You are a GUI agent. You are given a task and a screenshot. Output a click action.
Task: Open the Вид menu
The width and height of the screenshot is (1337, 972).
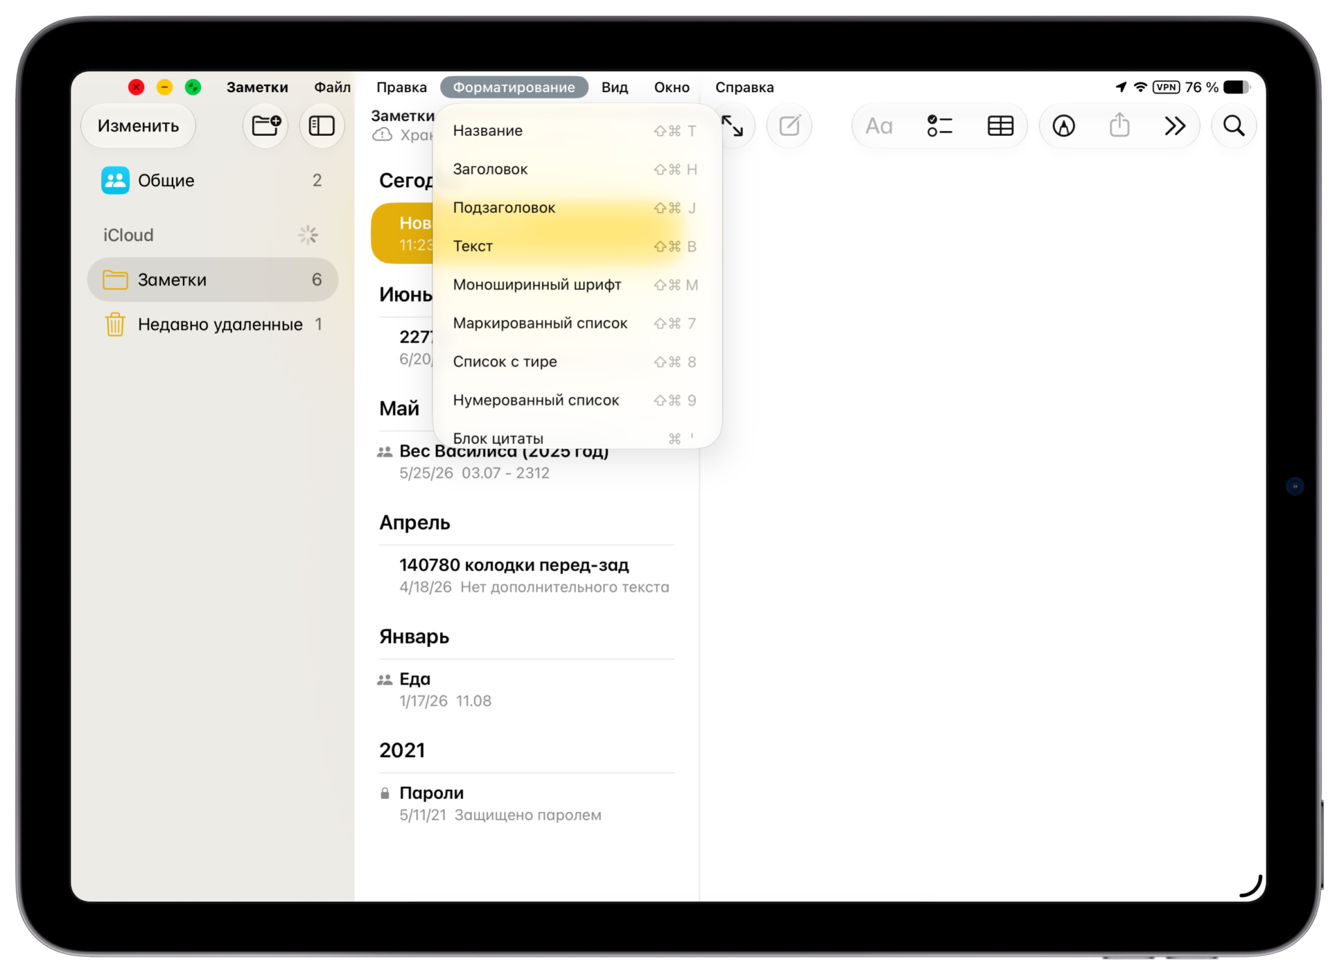pos(614,87)
